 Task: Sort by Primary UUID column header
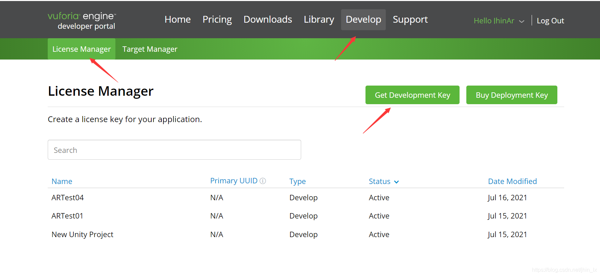click(234, 181)
